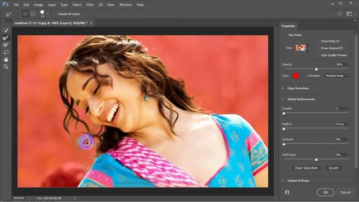Open the tool preset picker in options bar
359x202 pixels.
tap(9, 14)
